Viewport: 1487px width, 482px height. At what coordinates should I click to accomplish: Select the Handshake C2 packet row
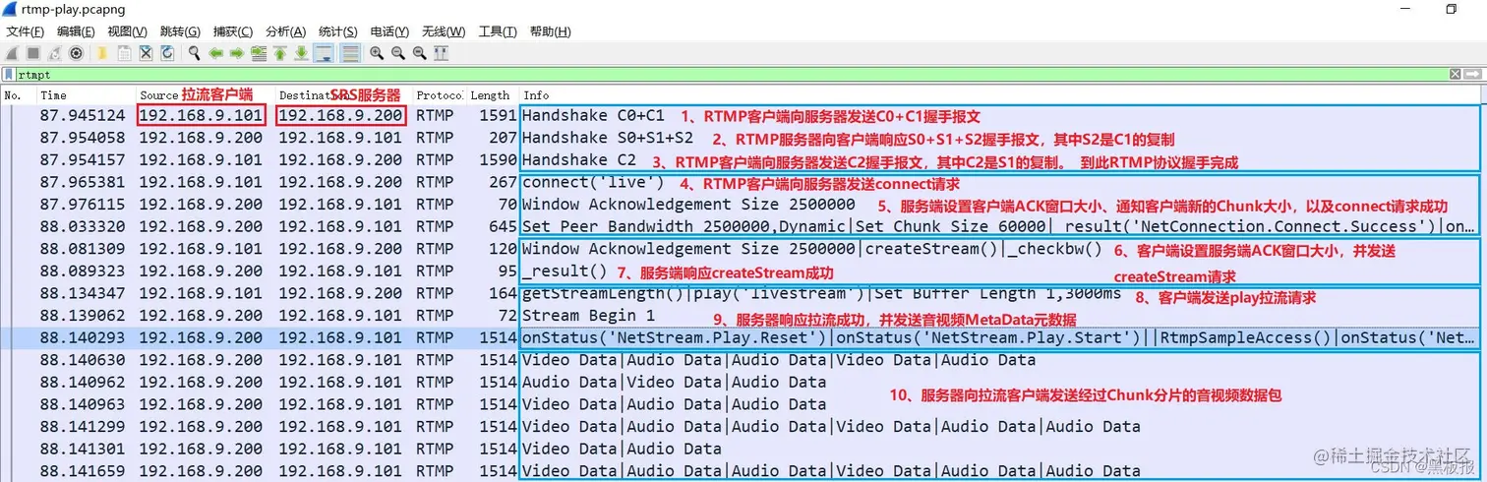pos(743,159)
